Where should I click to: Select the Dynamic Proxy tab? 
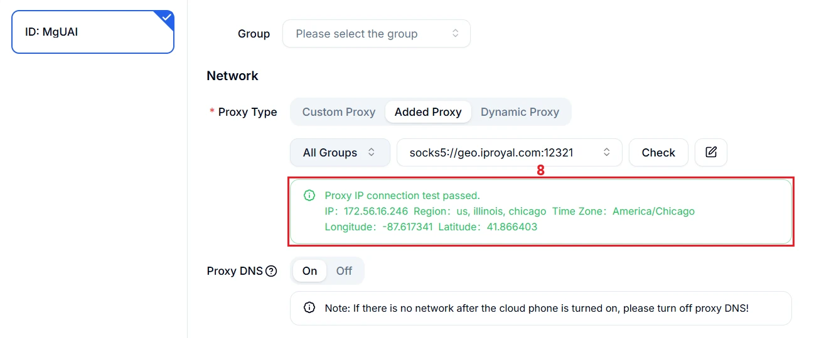click(520, 112)
